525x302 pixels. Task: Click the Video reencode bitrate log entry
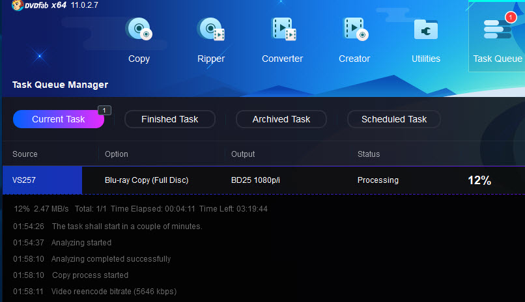pos(94,292)
